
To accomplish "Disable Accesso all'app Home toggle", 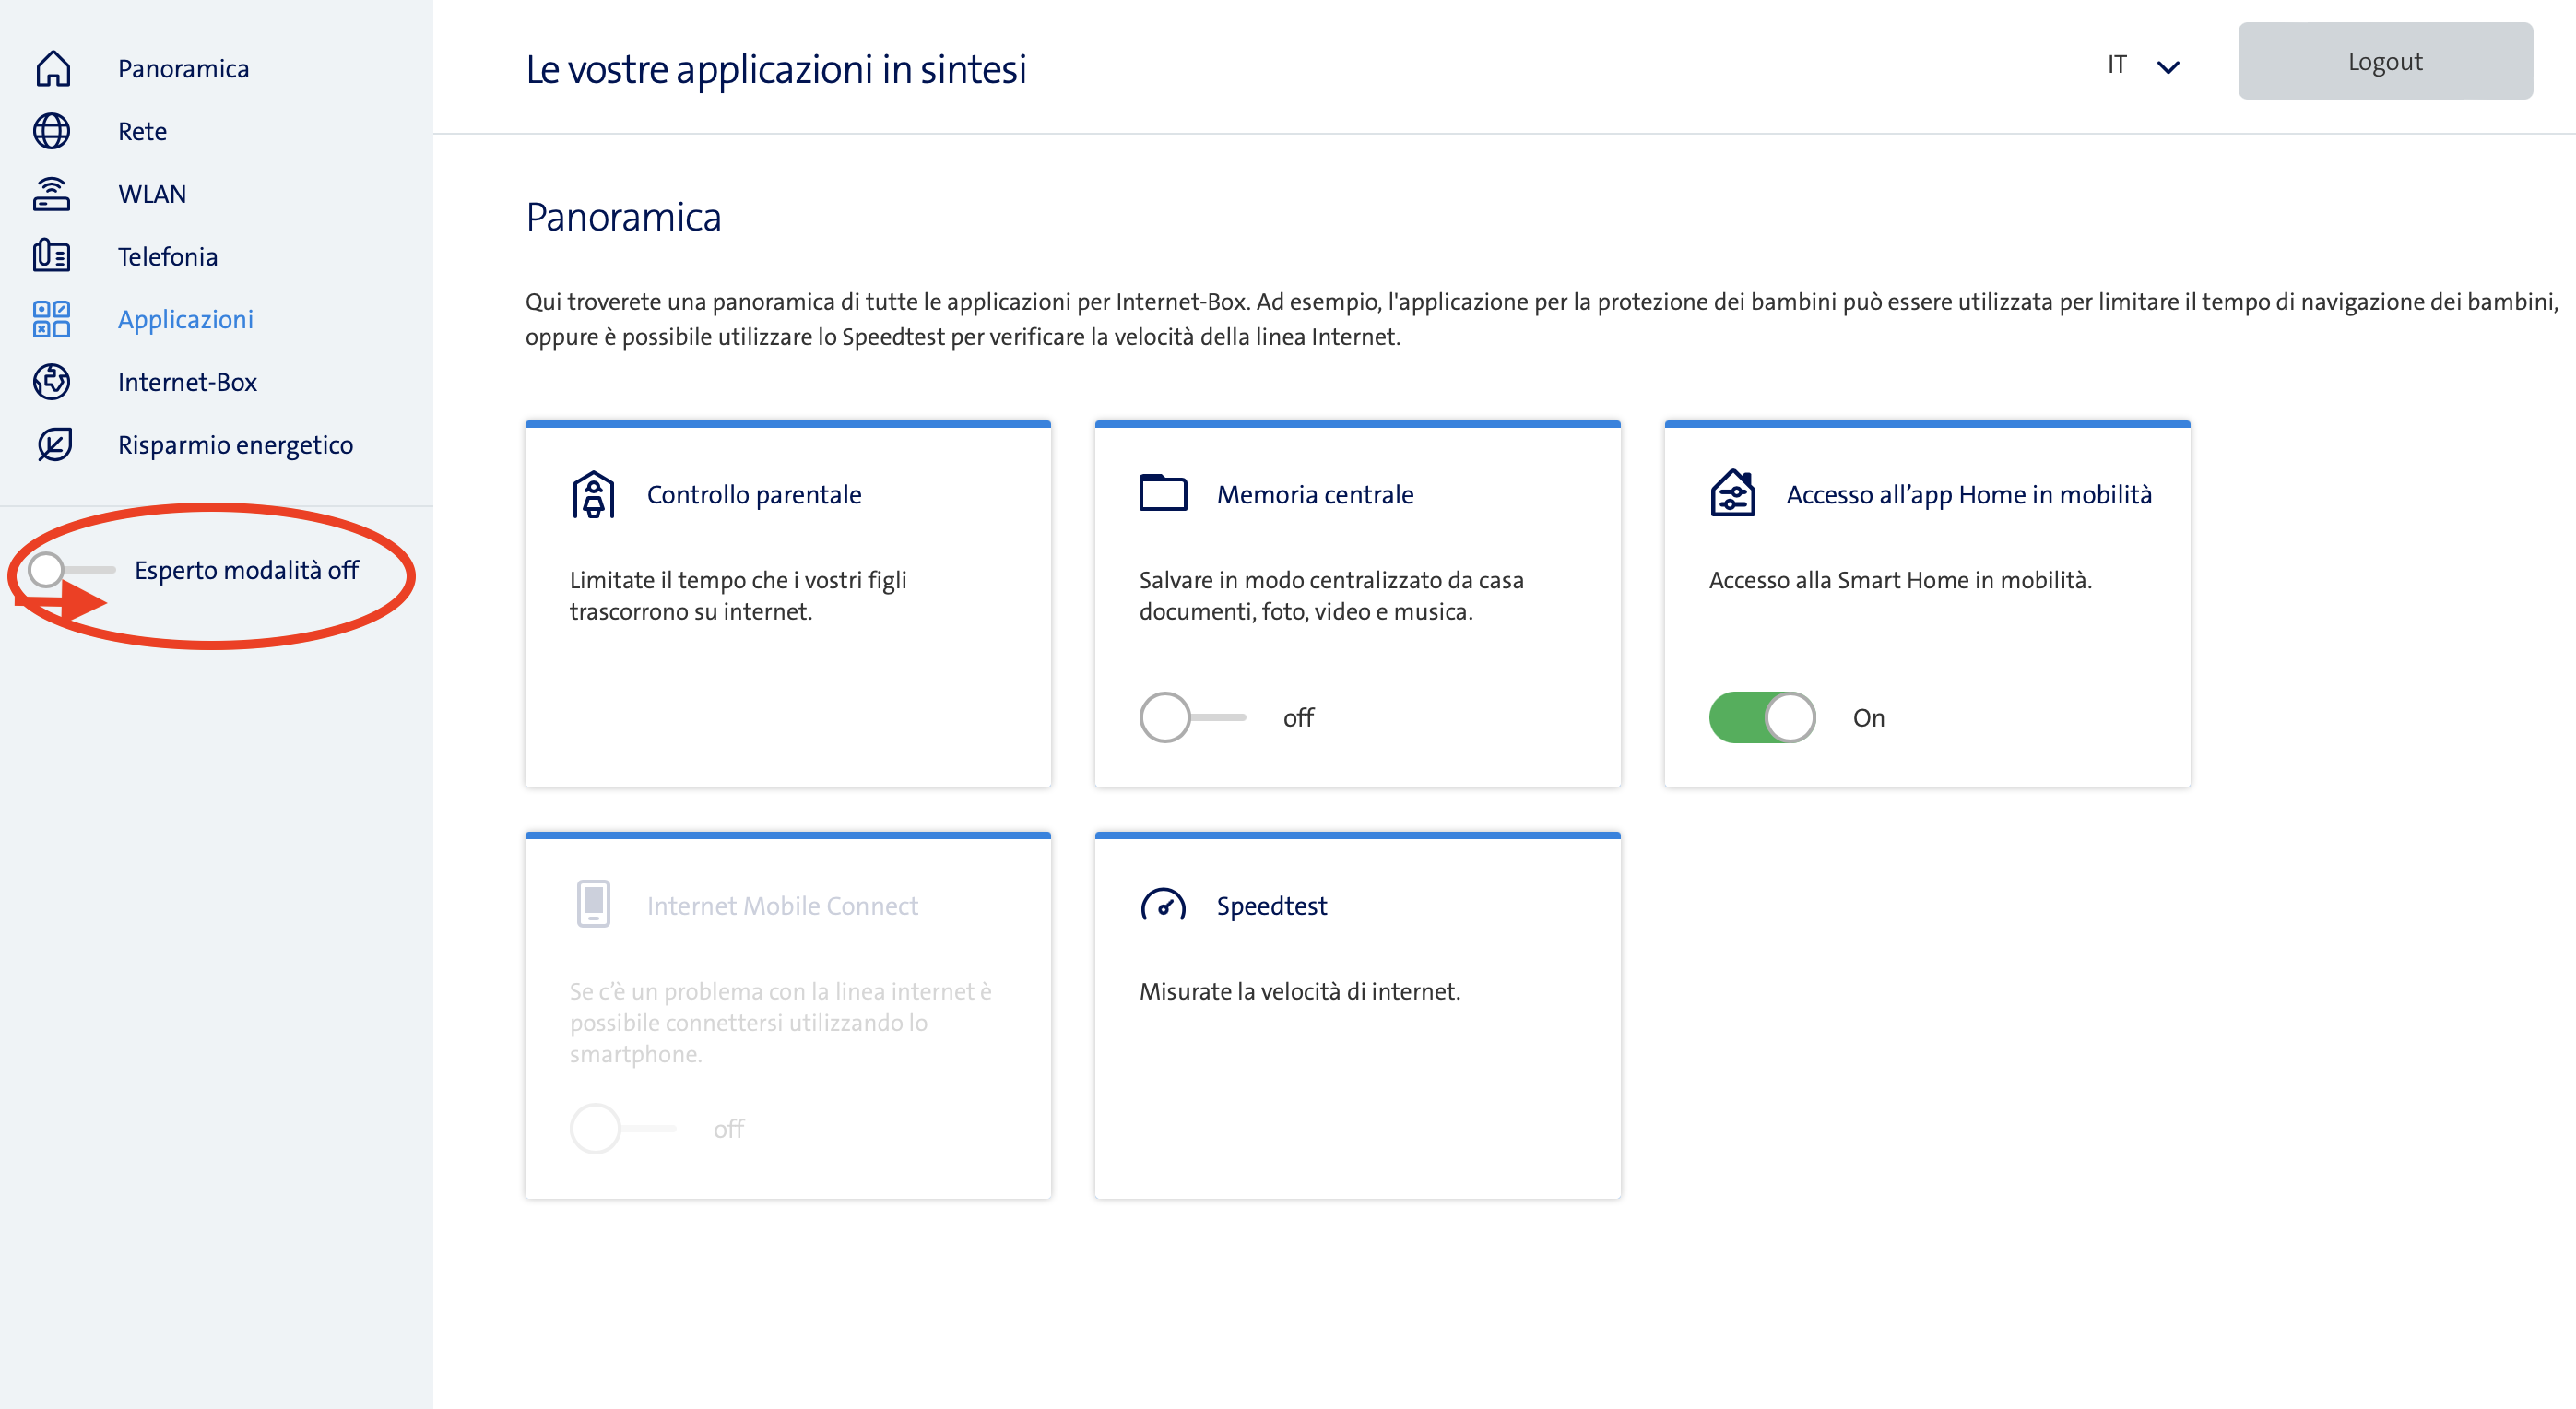I will coord(1762,717).
